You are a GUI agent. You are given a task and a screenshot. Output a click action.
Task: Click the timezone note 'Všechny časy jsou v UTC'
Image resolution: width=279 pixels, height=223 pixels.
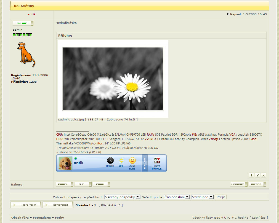click(x=212, y=218)
